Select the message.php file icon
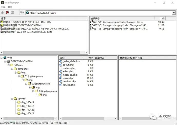This screenshot has width=177, height=125. click(x=61, y=75)
